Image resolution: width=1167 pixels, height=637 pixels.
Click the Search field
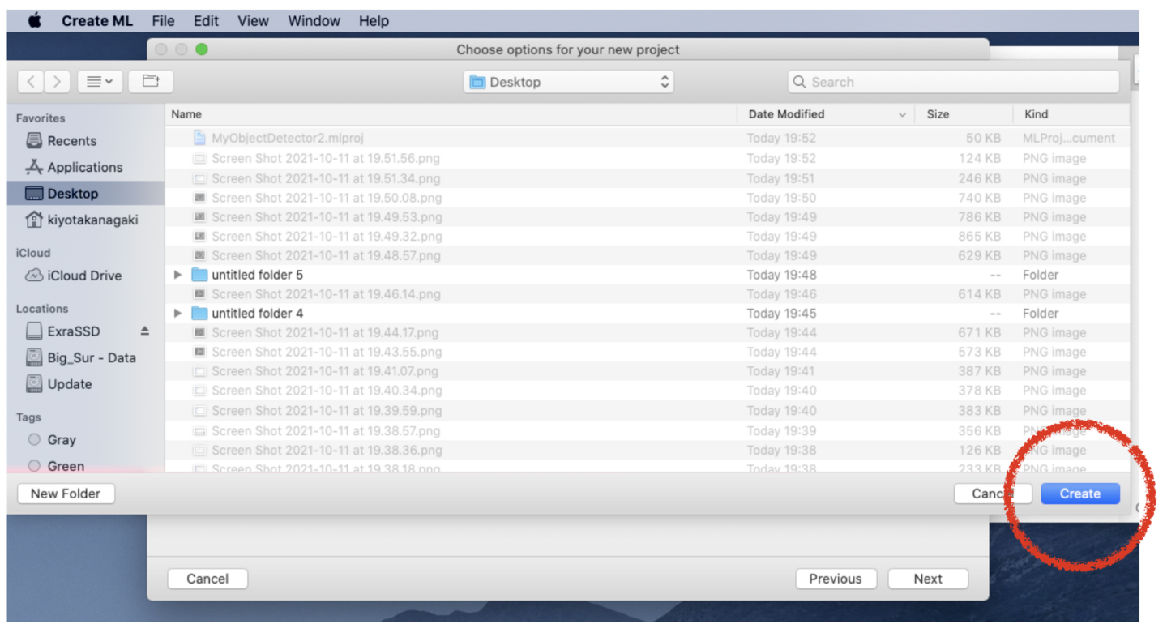pos(953,82)
